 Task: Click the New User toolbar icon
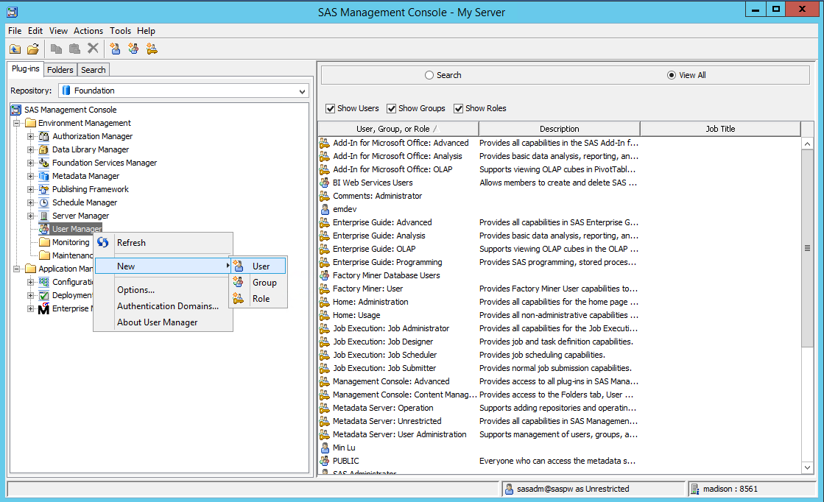115,49
